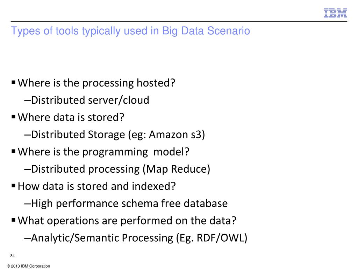Click 'How data is stored and indexed?' text
Screen dimensions: 358x269
pyautogui.click(x=97, y=186)
